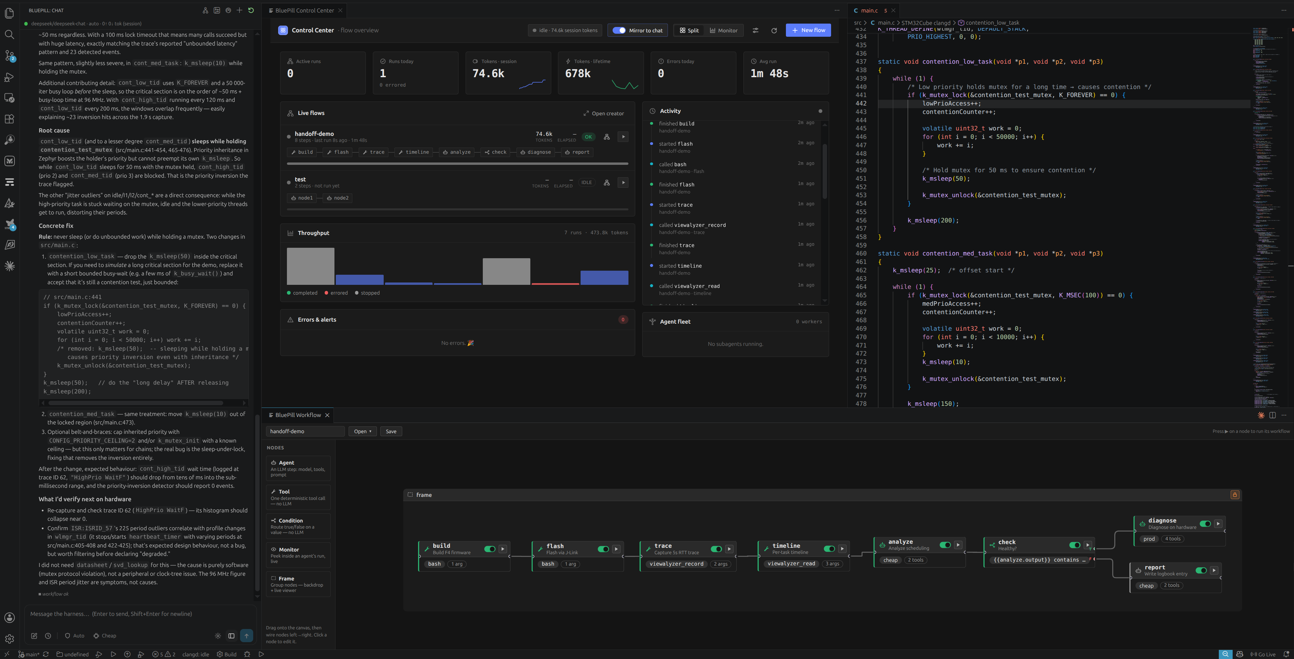The image size is (1294, 659).
Task: Toggle the side panel layout icon in chat input
Action: tap(232, 635)
